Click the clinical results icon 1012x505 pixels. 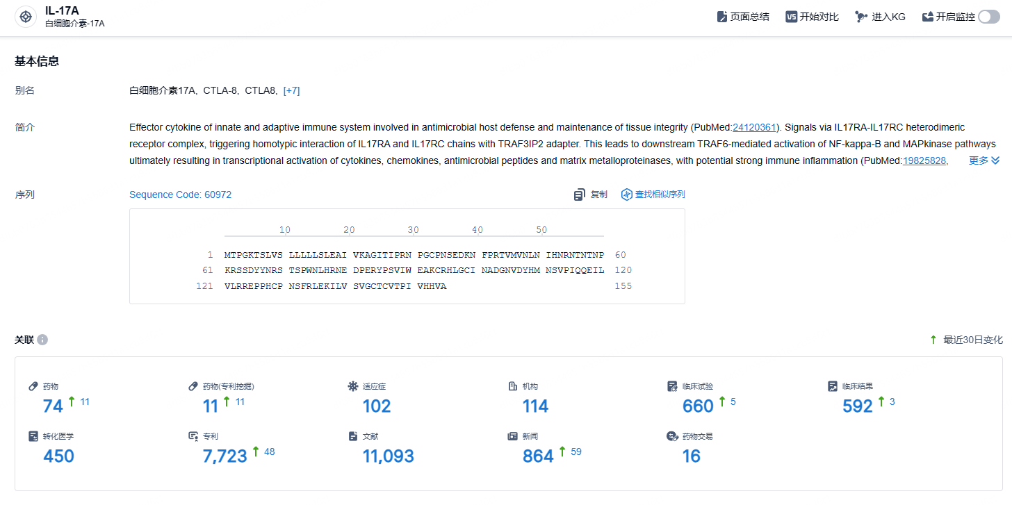[832, 386]
